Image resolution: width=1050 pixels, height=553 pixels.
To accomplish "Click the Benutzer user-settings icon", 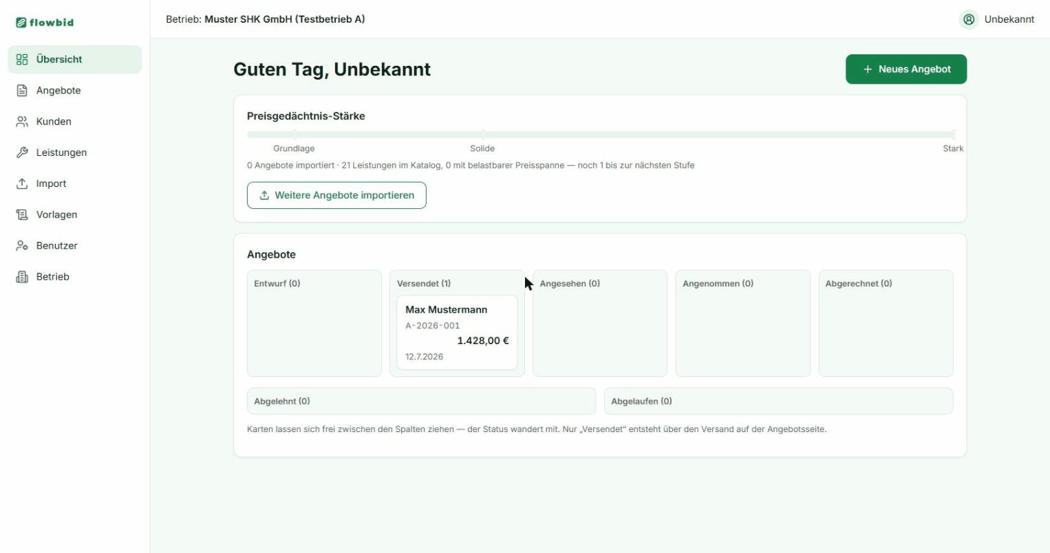I will 22,245.
